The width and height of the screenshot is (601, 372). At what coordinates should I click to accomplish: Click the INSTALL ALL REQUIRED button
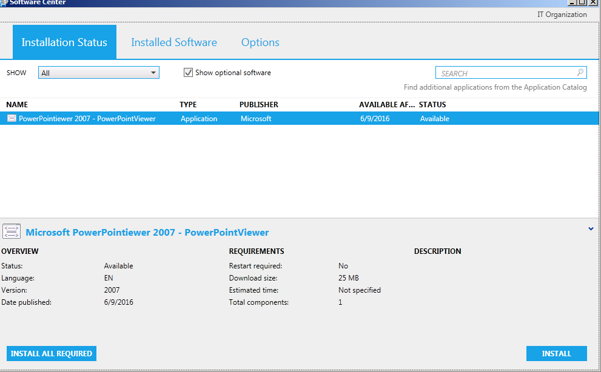52,354
